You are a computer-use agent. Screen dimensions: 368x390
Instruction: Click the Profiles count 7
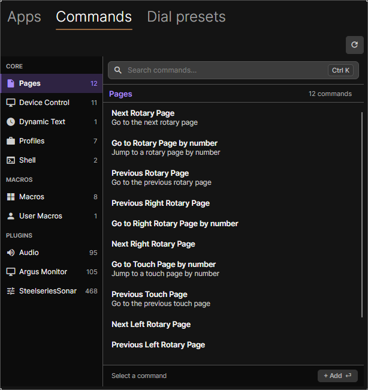tap(95, 141)
